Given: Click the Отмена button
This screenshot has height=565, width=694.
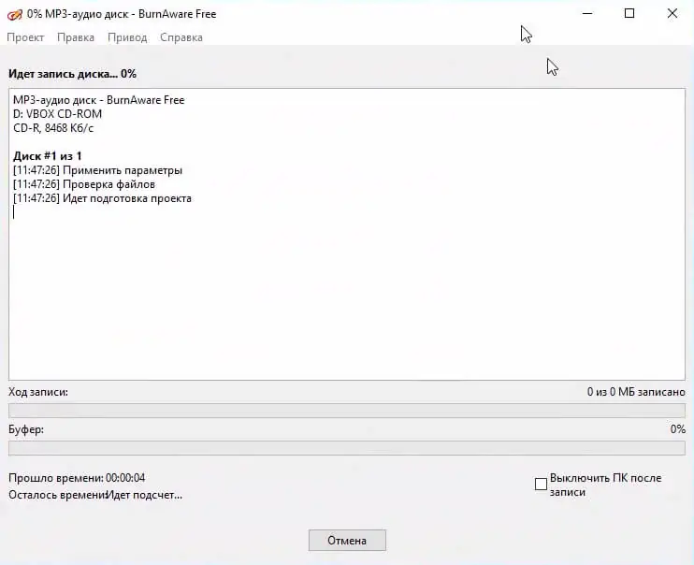Looking at the screenshot, I should [x=347, y=540].
